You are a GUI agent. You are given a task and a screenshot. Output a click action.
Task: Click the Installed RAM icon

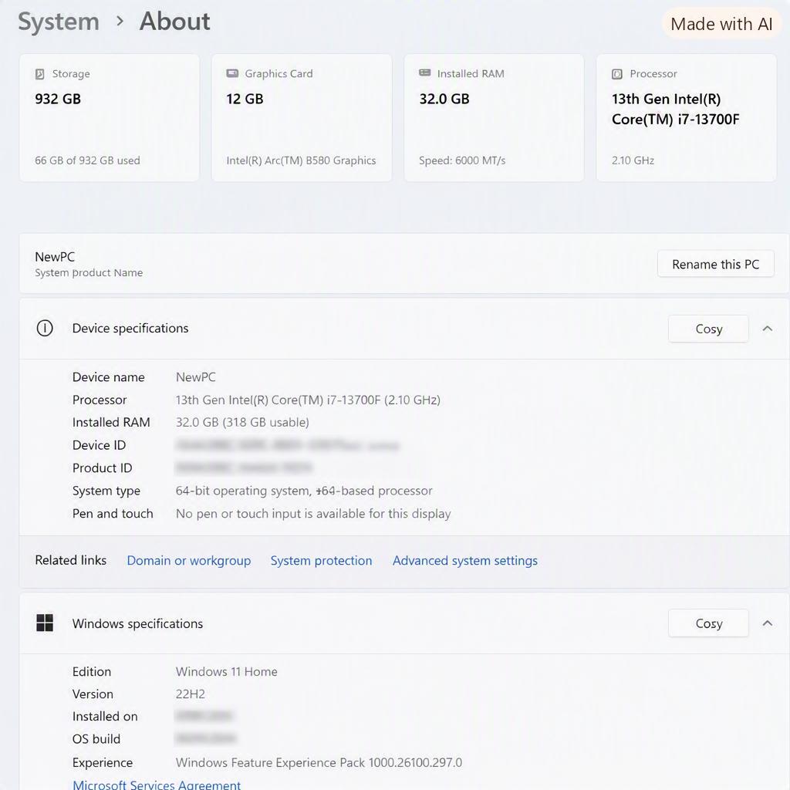[x=425, y=73]
